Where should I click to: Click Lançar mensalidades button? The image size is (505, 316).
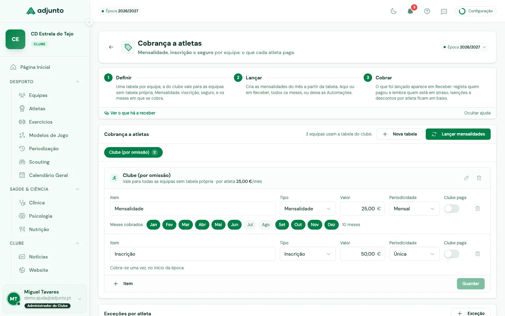click(458, 134)
